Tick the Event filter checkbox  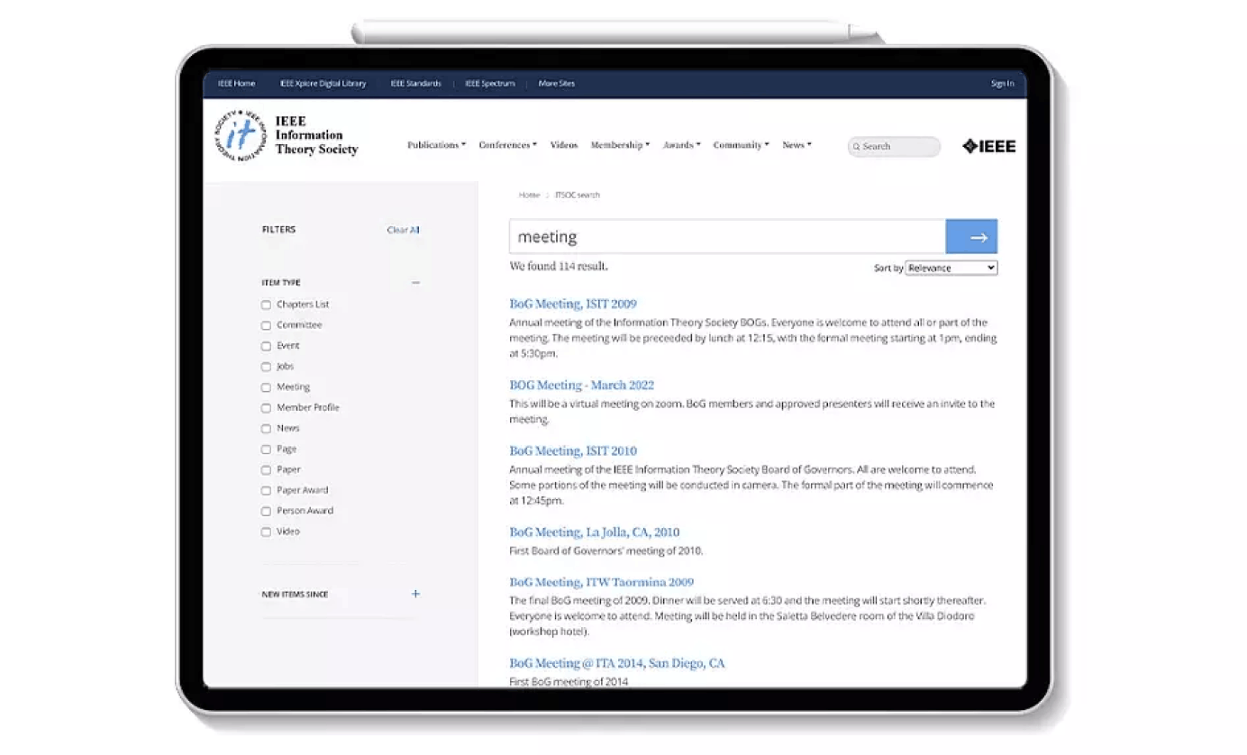point(266,346)
